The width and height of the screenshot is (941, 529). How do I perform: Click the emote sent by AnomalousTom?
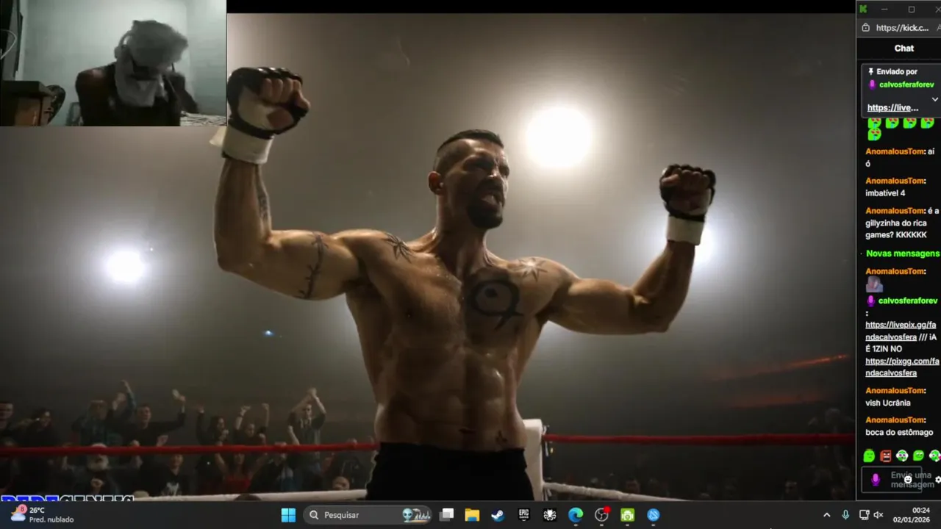pyautogui.click(x=874, y=284)
